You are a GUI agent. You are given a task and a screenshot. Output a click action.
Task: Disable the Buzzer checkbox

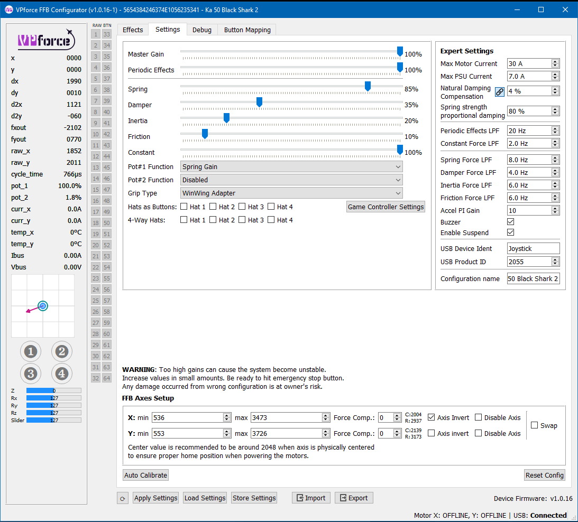[x=510, y=222]
